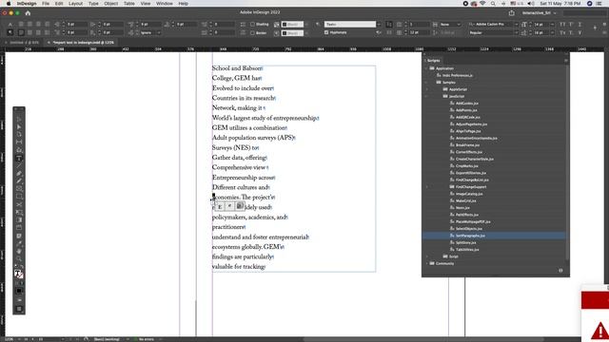Expand the FindChangeSupport folder

point(426,187)
